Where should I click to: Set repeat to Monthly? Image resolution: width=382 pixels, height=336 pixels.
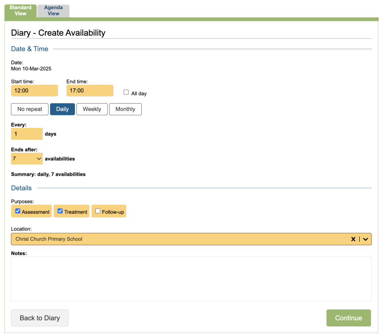coord(125,109)
